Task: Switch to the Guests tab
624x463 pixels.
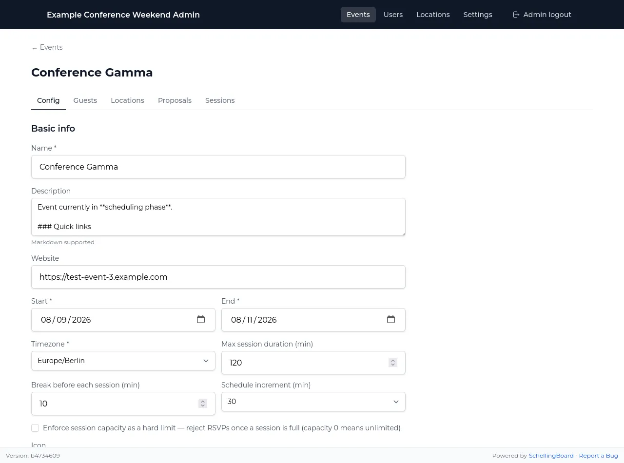Action: coord(85,100)
